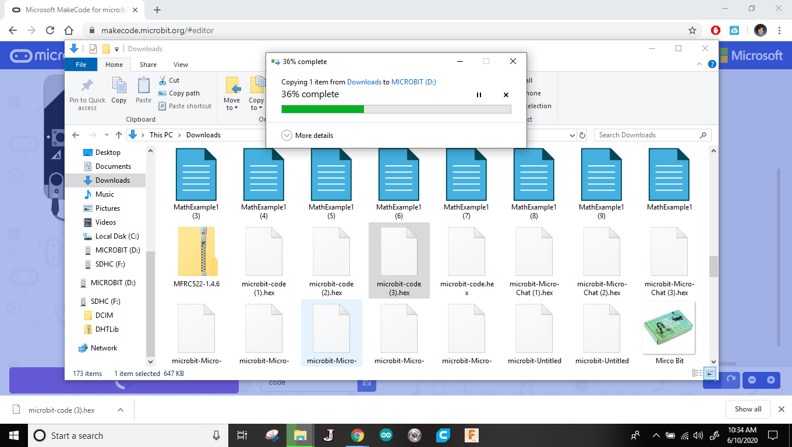Viewport: 792px width, 447px height.
Task: Switch to large icons view in status bar
Action: [710, 374]
